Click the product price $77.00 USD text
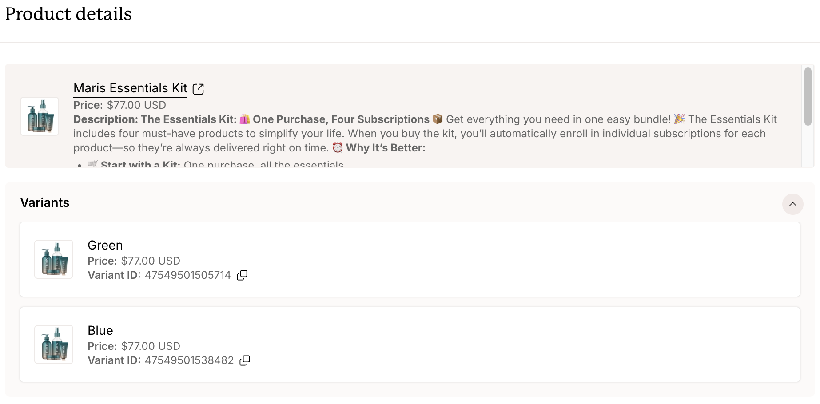The height and width of the screenshot is (404, 820). click(x=136, y=105)
